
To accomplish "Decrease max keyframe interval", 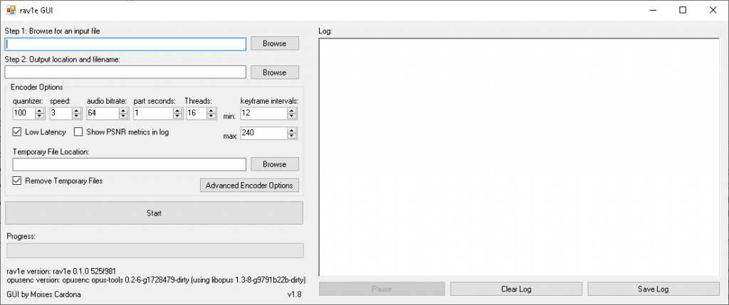I will pos(292,136).
